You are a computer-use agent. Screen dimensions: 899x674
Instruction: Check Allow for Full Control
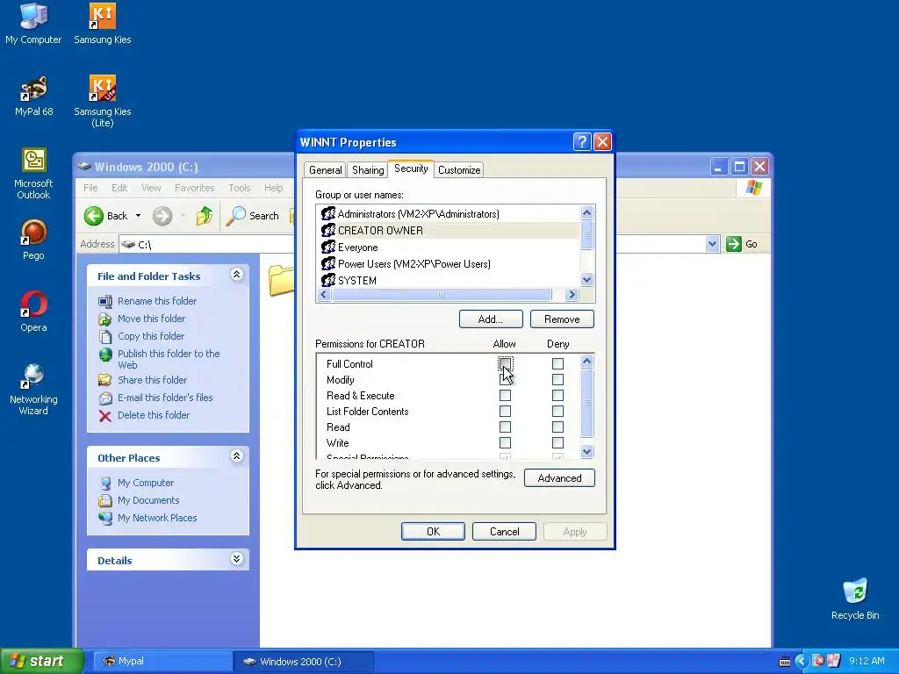tap(505, 364)
